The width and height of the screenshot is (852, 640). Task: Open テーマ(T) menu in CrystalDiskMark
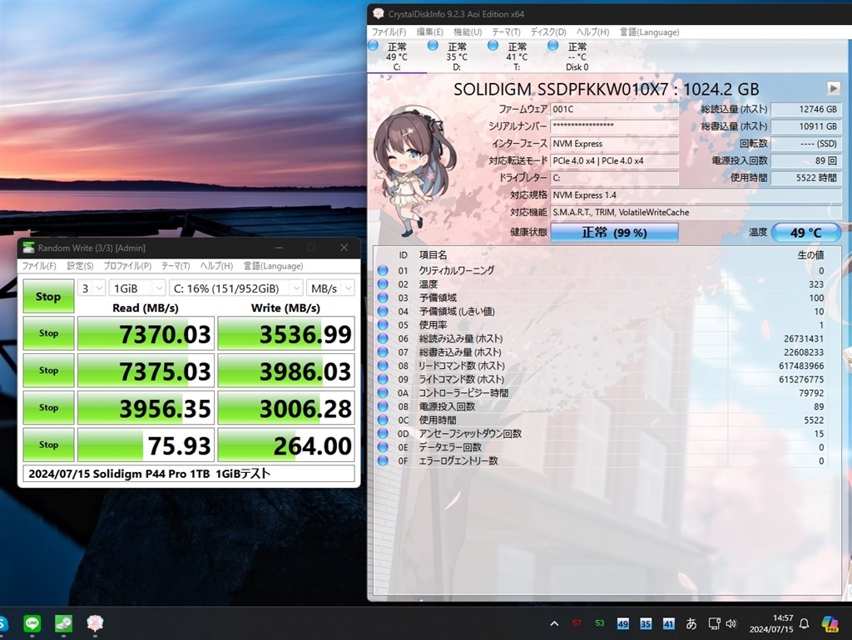(176, 266)
